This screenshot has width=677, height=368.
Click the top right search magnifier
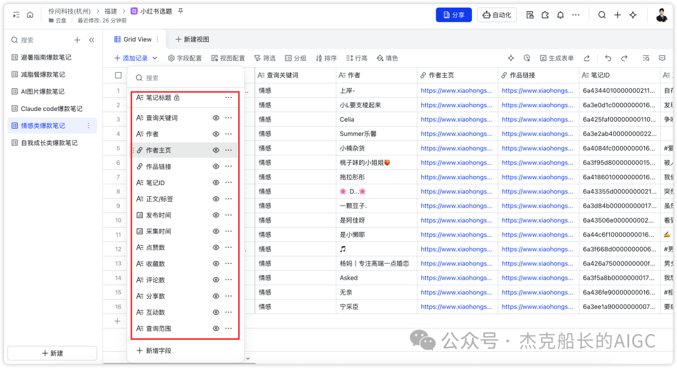point(602,14)
